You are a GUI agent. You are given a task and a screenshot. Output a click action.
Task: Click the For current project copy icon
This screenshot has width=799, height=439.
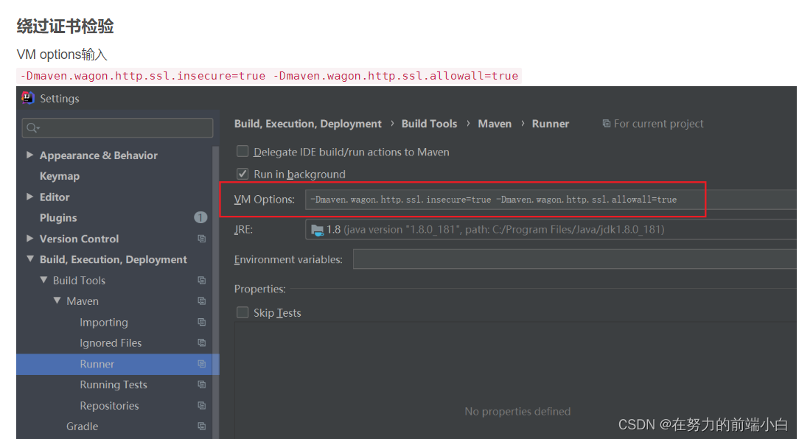607,123
